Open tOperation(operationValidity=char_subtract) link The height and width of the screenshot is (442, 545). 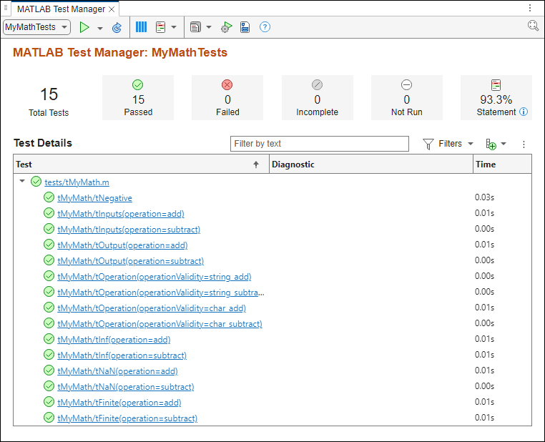[160, 324]
